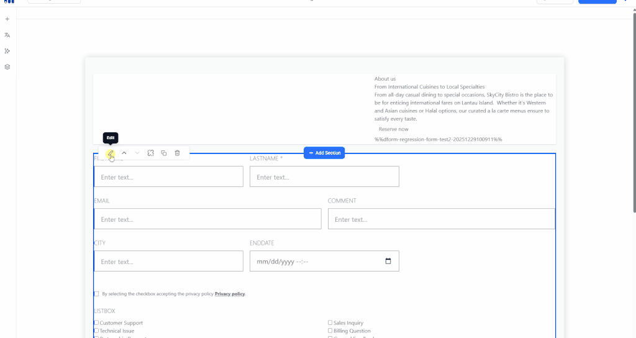Check the Technical Issue option
The image size is (636, 338).
(96, 331)
